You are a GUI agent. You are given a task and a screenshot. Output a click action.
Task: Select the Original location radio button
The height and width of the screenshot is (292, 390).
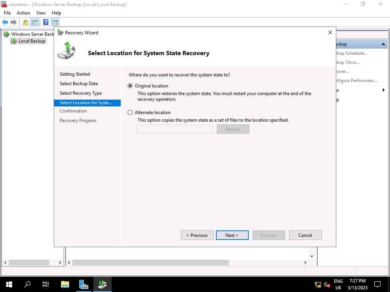click(130, 86)
